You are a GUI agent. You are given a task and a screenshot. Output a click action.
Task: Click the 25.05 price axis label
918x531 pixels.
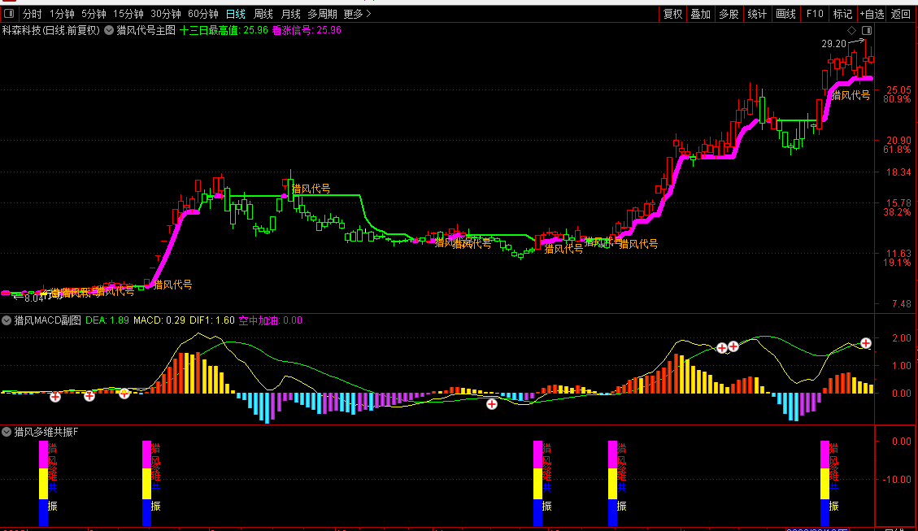pyautogui.click(x=898, y=90)
